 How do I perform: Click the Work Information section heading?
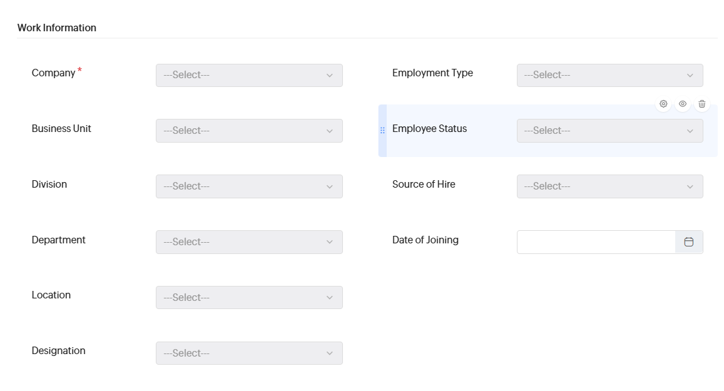click(x=57, y=28)
